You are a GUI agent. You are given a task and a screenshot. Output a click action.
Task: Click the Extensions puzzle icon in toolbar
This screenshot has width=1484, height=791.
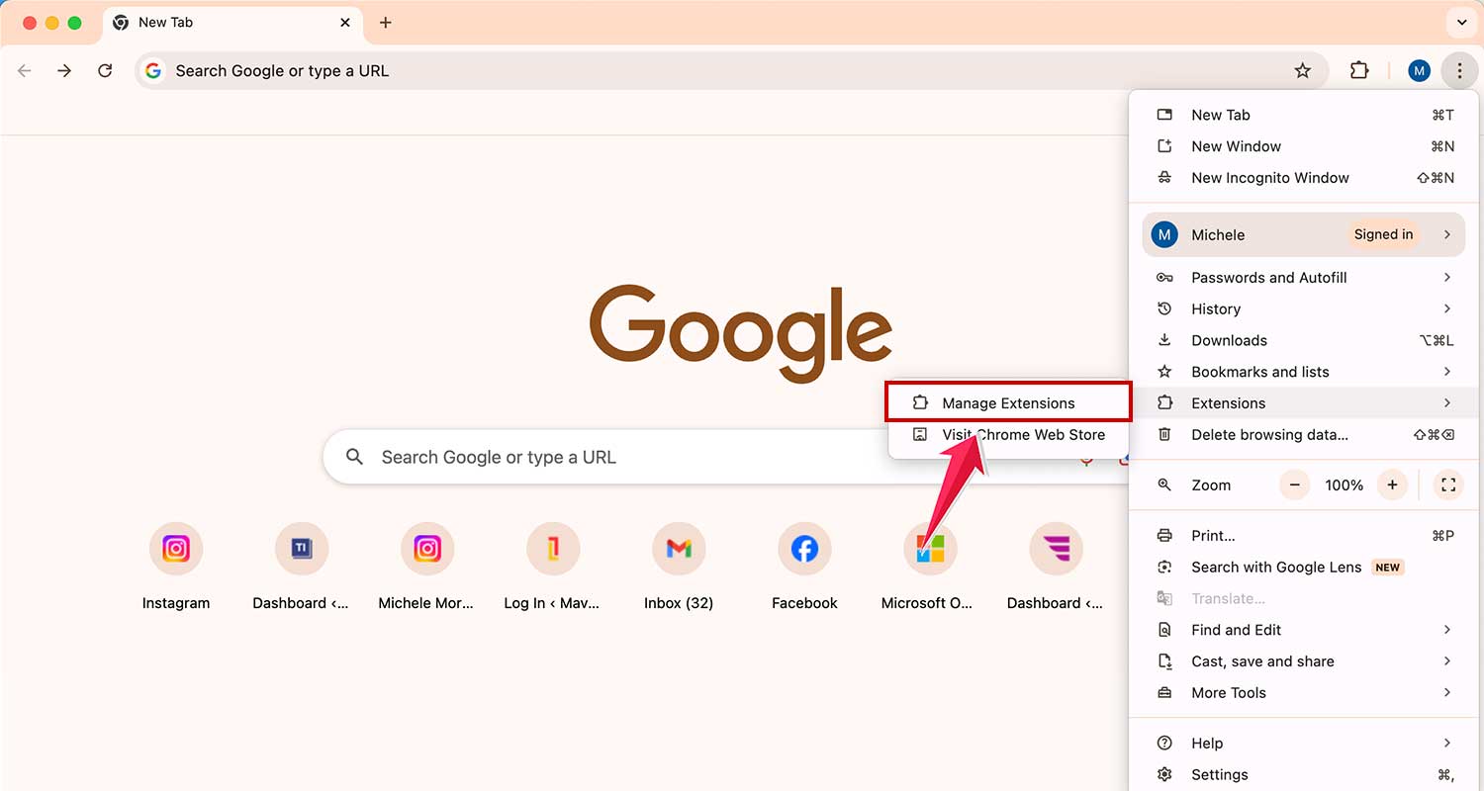point(1359,70)
